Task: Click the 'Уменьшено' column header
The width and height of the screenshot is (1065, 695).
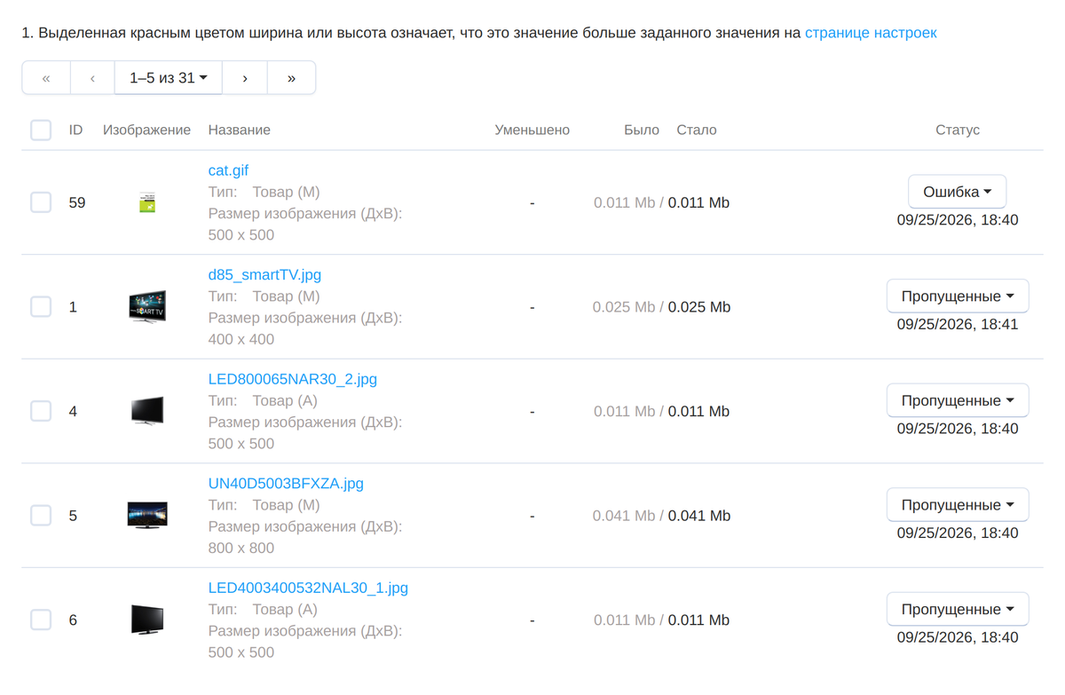Action: click(532, 130)
